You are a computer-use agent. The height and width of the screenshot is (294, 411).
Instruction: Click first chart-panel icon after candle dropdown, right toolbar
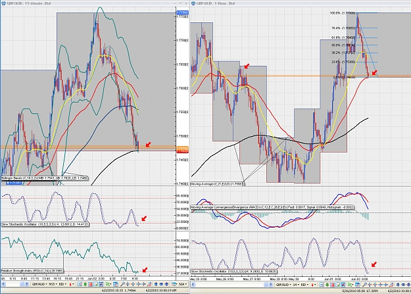(x=322, y=285)
